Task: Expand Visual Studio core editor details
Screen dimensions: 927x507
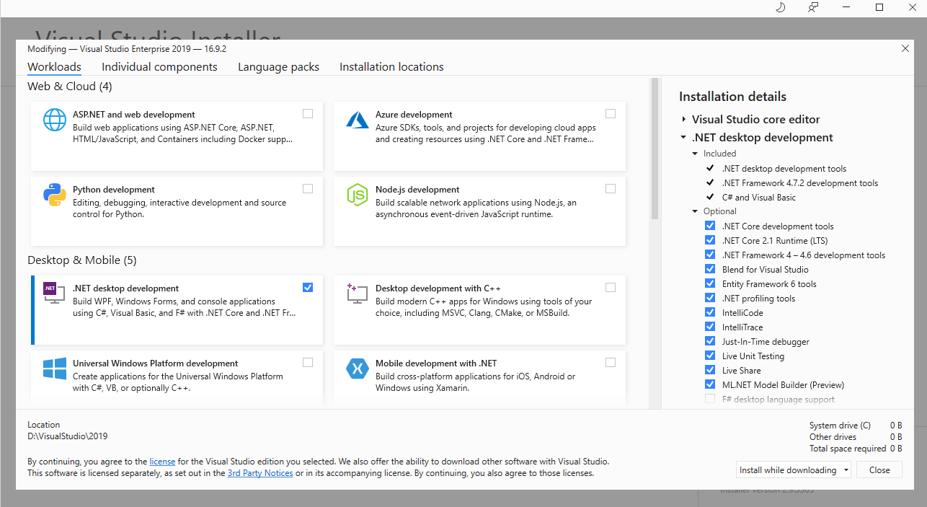Action: (683, 120)
